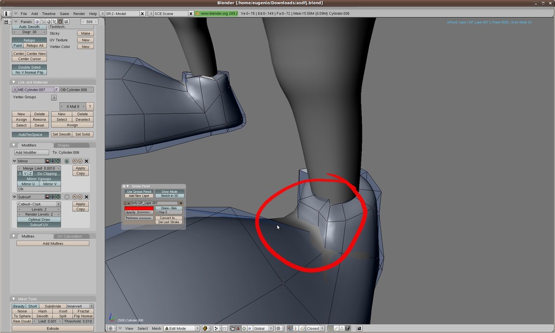Enable the translate manipulator triangle icon
The width and height of the screenshot is (555, 333).
pos(238,329)
